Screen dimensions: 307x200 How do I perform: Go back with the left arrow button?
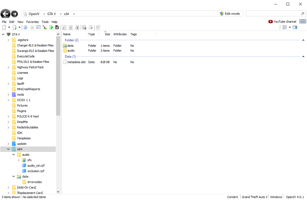click(x=5, y=14)
